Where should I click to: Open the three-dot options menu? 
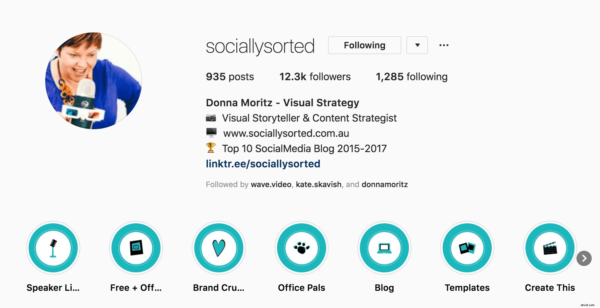[x=444, y=45]
